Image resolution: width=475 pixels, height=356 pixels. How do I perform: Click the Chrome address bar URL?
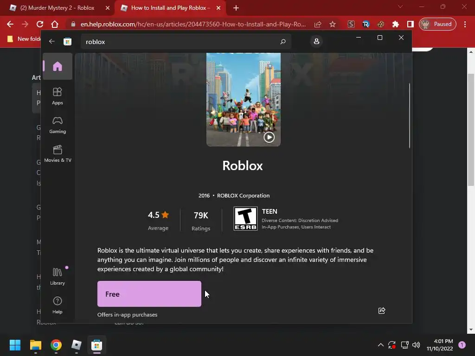(193, 24)
